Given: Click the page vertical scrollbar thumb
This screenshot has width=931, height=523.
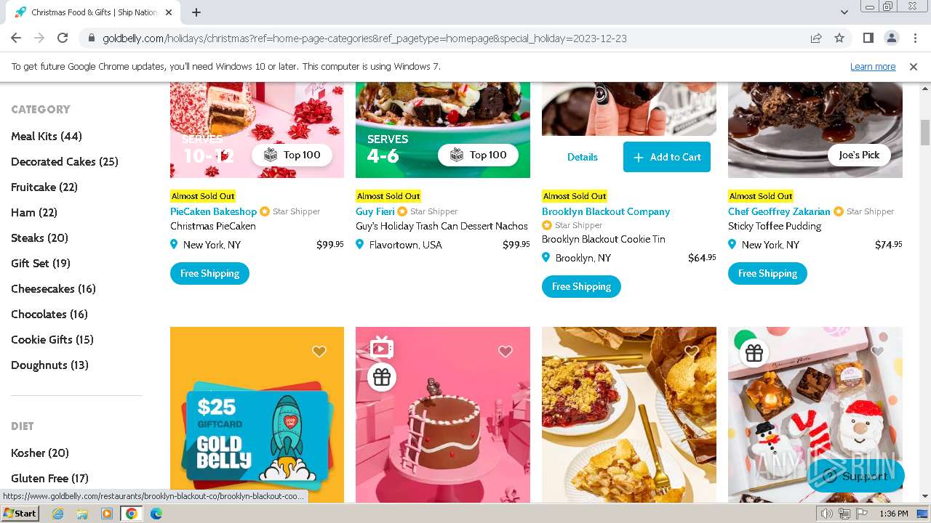Looking at the screenshot, I should (925, 132).
